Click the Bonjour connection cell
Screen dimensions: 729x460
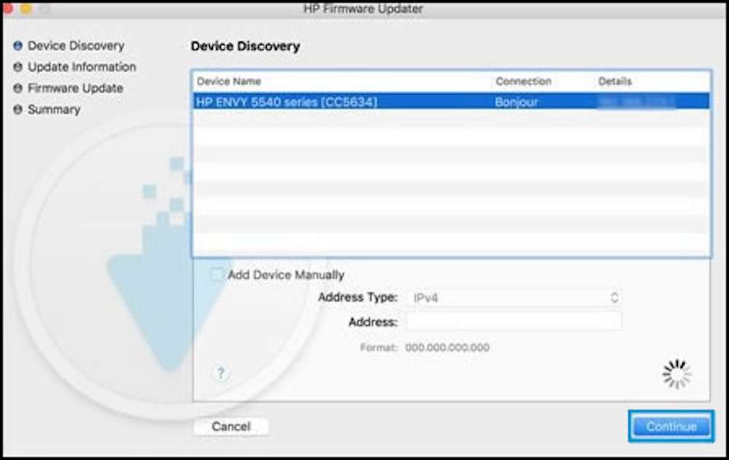click(x=516, y=102)
